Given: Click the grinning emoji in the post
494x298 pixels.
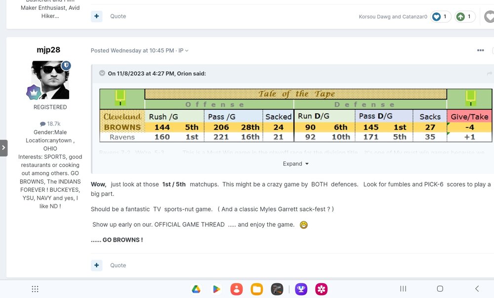Looking at the screenshot, I should [303, 225].
